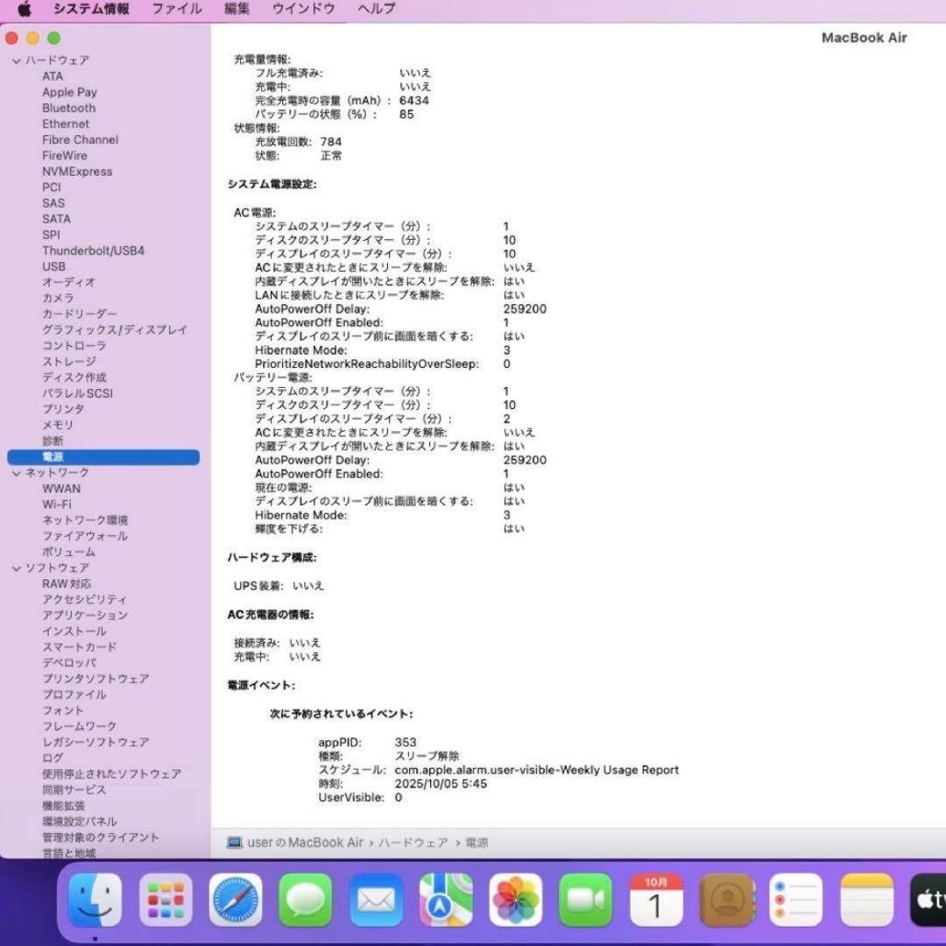Go to ハードウェア via the breadcrumb
This screenshot has height=946, width=946.
pos(410,843)
